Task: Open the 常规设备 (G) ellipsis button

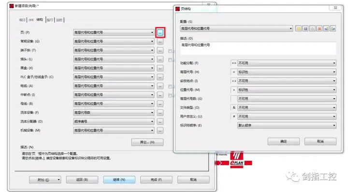Action: pyautogui.click(x=160, y=41)
